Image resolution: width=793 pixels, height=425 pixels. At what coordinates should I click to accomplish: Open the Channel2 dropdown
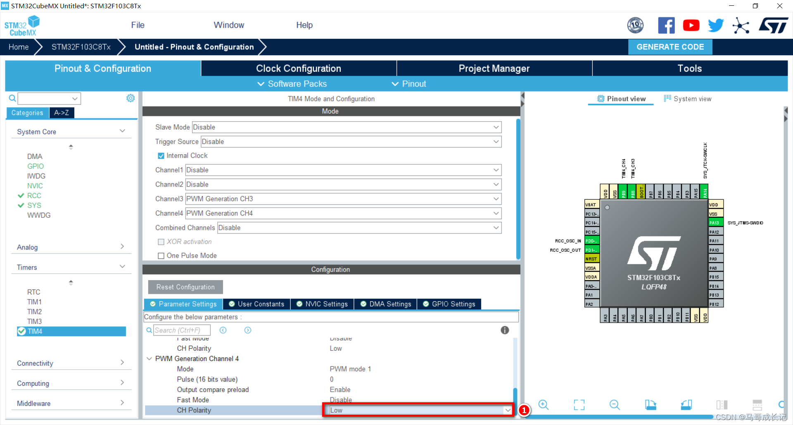click(x=343, y=184)
